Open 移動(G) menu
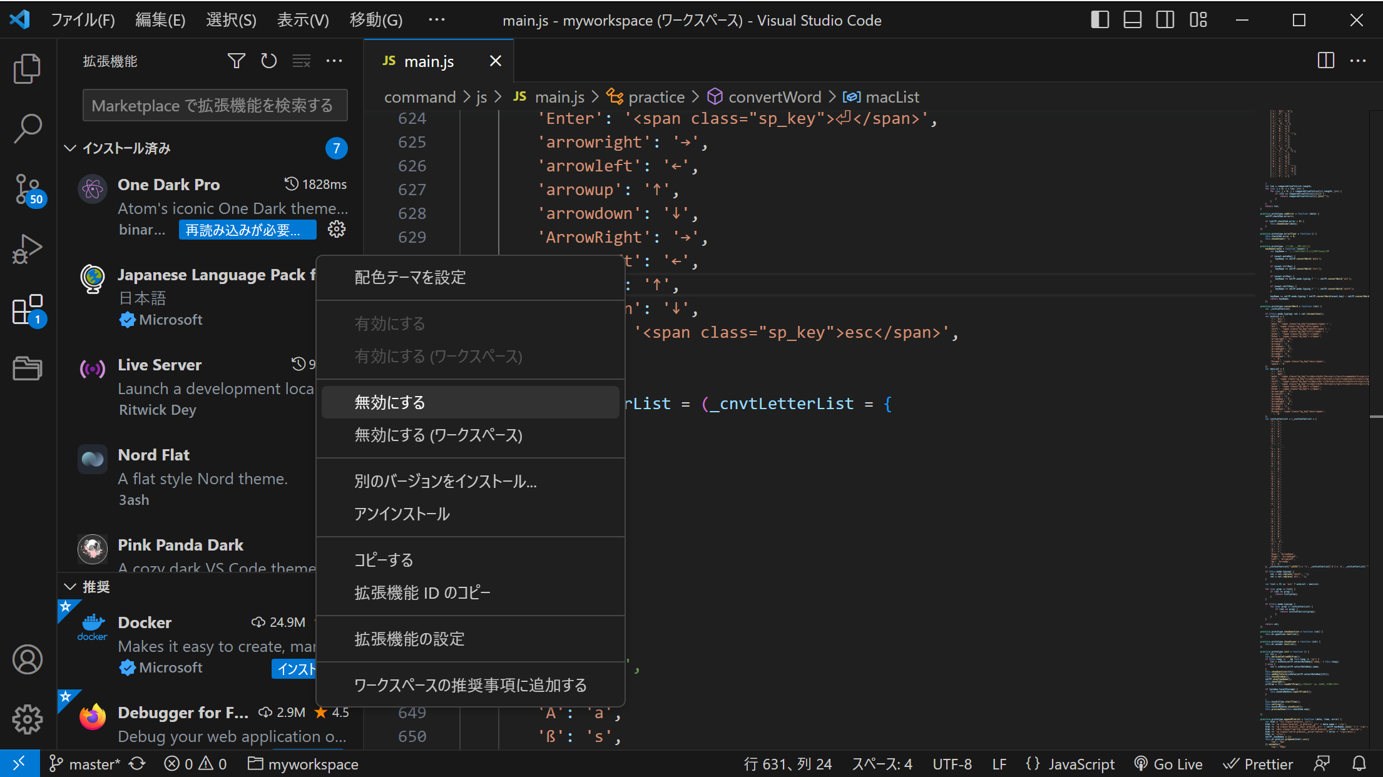1383x777 pixels. (x=375, y=20)
